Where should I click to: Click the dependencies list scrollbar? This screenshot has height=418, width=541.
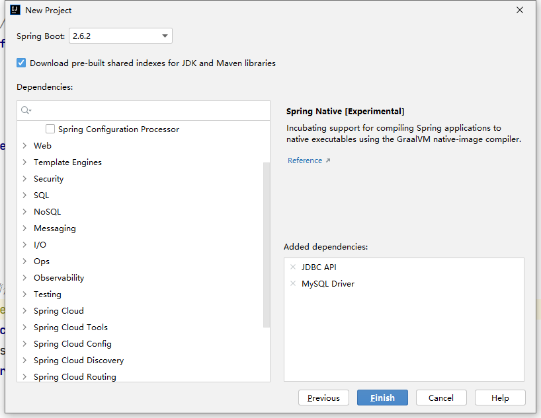coord(267,244)
